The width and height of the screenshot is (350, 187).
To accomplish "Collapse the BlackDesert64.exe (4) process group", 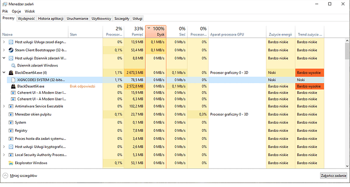I will tap(4, 72).
